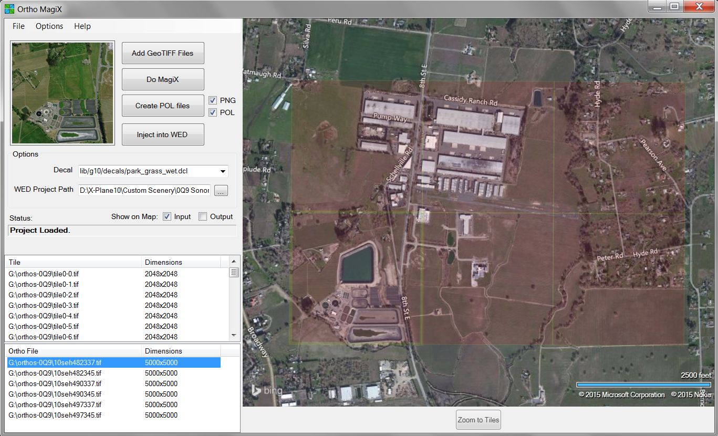Screen dimensions: 718x436
Task: Click the Inject into WED button
Action: click(x=163, y=134)
